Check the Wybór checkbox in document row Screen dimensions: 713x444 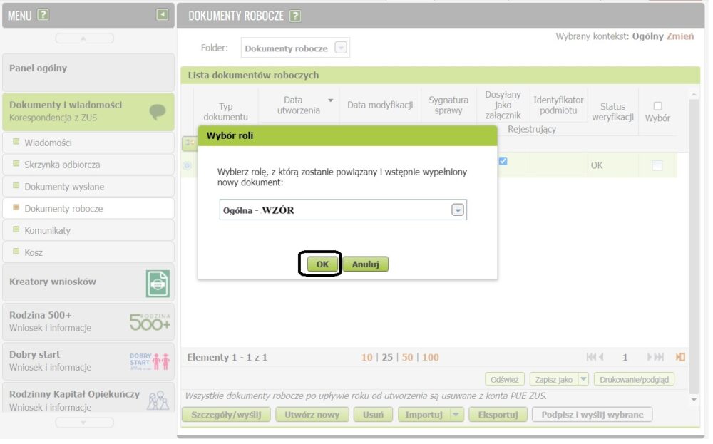pos(657,165)
